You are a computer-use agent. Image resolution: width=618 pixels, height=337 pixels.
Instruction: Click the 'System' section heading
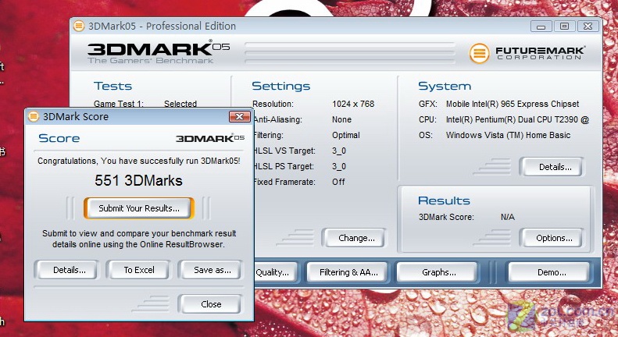[445, 86]
